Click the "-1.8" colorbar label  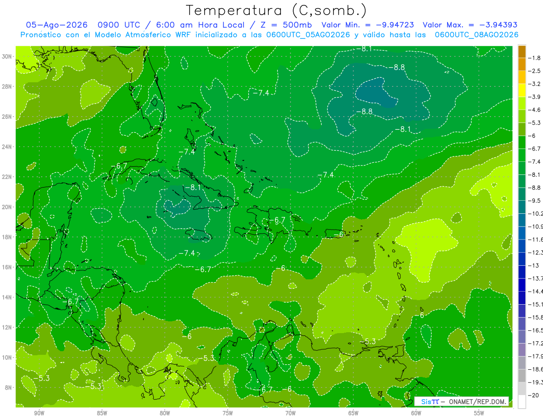pyautogui.click(x=535, y=58)
